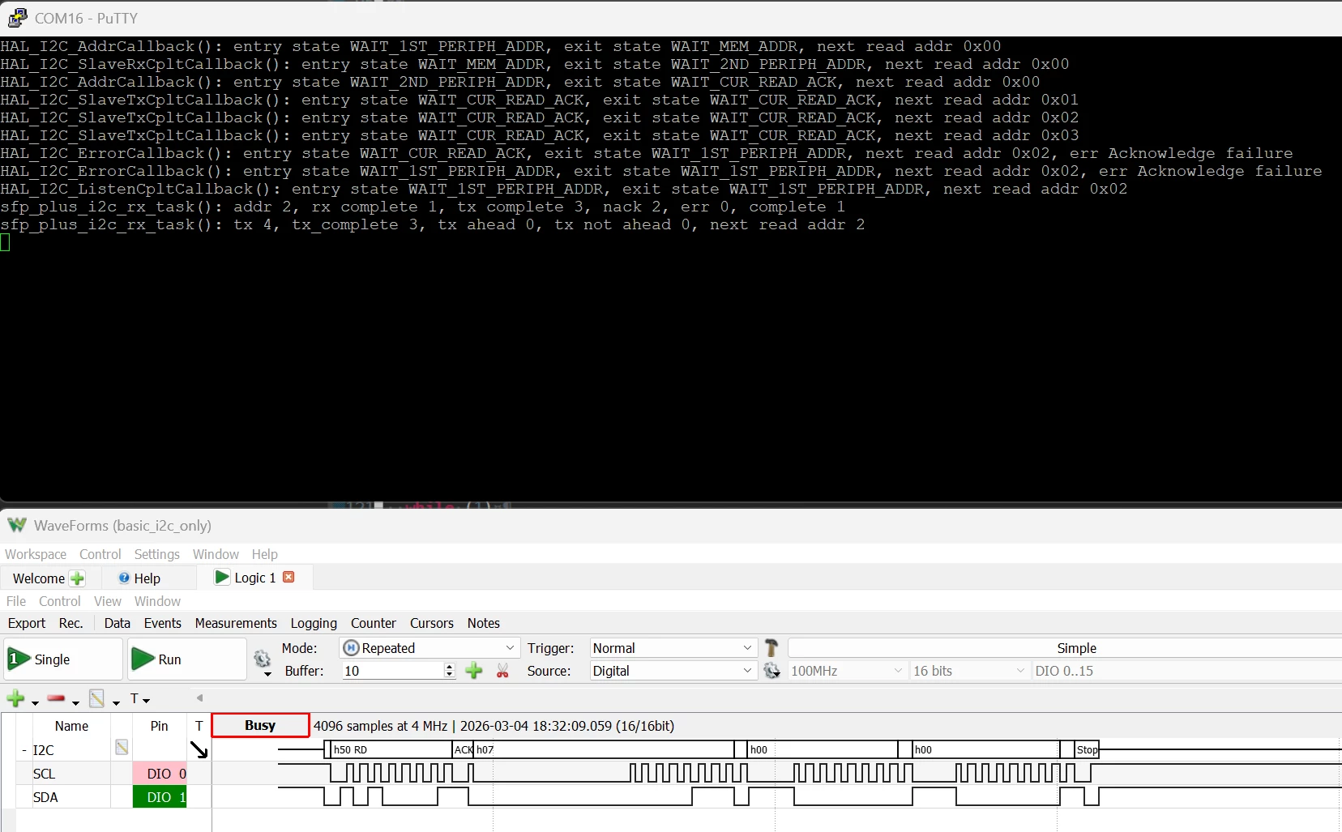Collapse channel panel with left arrow
Screen dimensions: 1342x832
point(199,698)
